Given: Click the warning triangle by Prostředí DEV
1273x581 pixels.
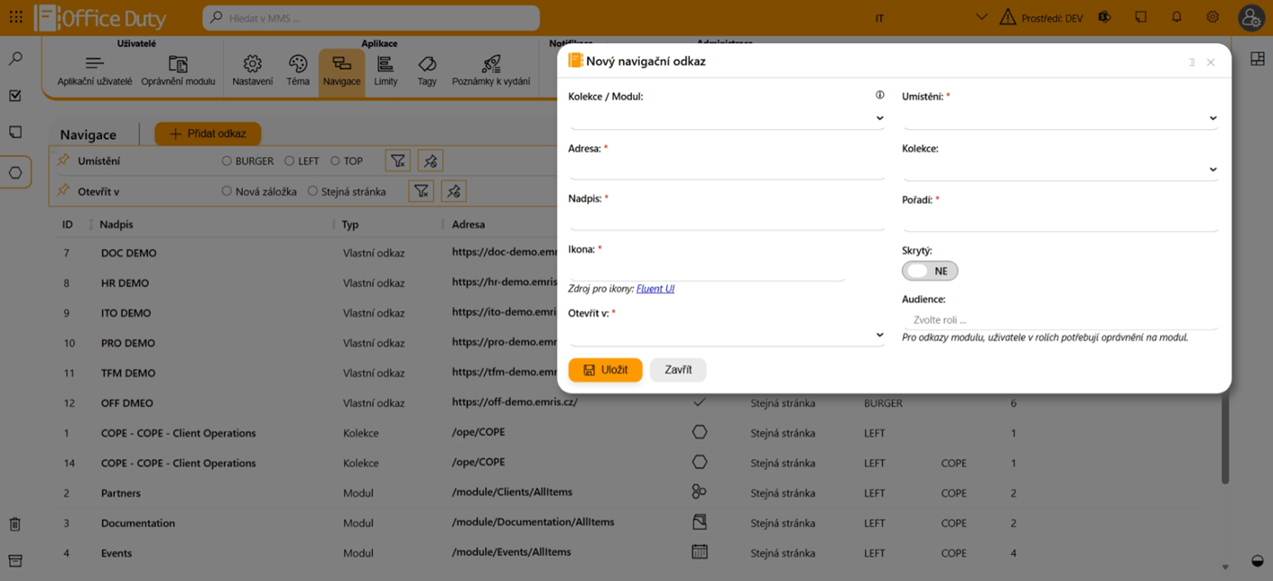Looking at the screenshot, I should [x=1008, y=17].
